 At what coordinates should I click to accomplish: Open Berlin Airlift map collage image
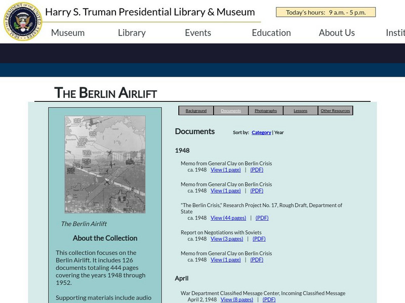[x=105, y=165]
